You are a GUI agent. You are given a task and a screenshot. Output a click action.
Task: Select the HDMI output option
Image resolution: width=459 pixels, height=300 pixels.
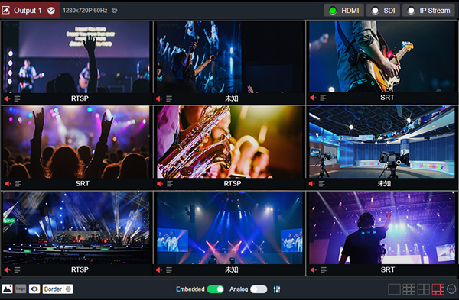(344, 11)
